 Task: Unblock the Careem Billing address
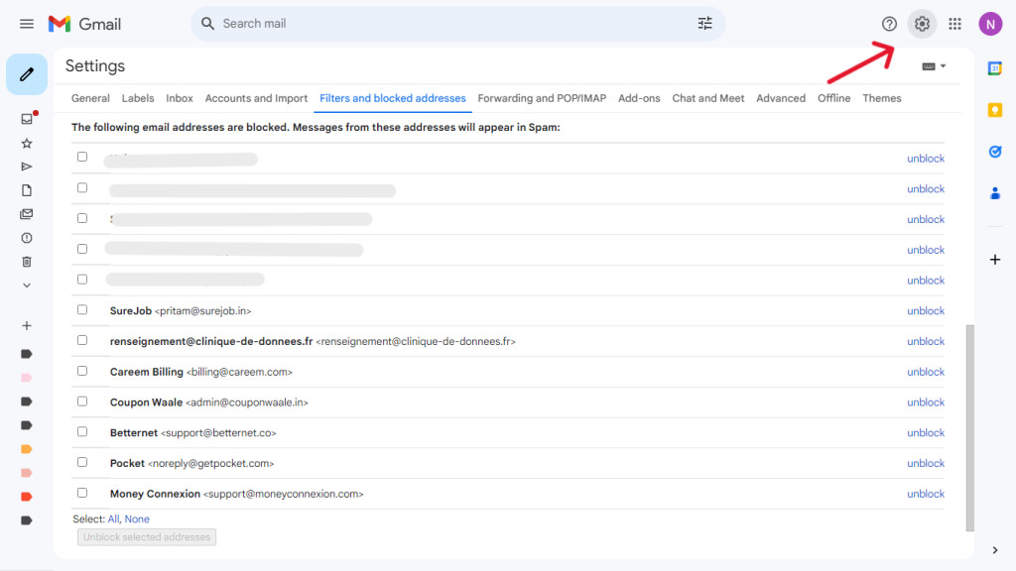pos(926,372)
